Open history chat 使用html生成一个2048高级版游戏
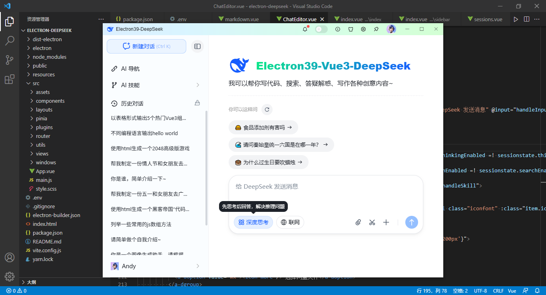The image size is (546, 295). click(x=150, y=148)
